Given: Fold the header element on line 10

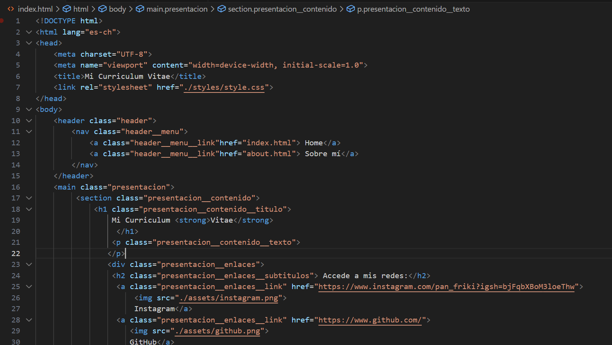Looking at the screenshot, I should 29,120.
